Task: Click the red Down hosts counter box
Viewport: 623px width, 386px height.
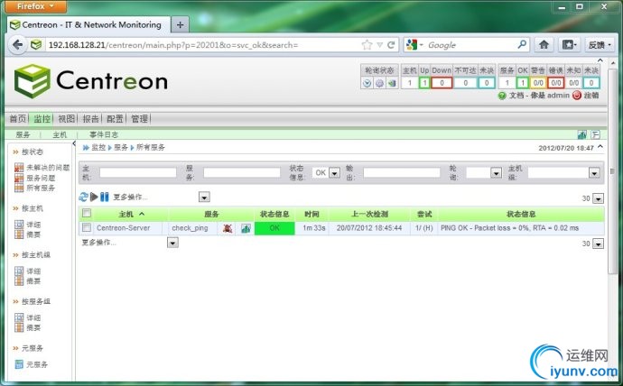Action: 442,83
